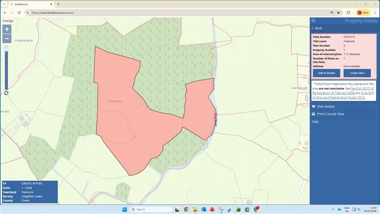Open ENG GA language indicator
380x214 pixels.
point(347,209)
